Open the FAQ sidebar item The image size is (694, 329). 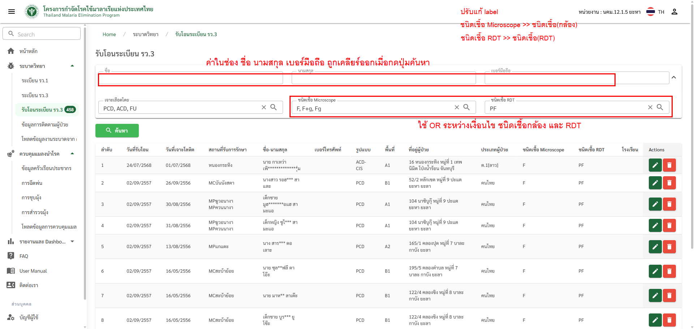point(24,256)
